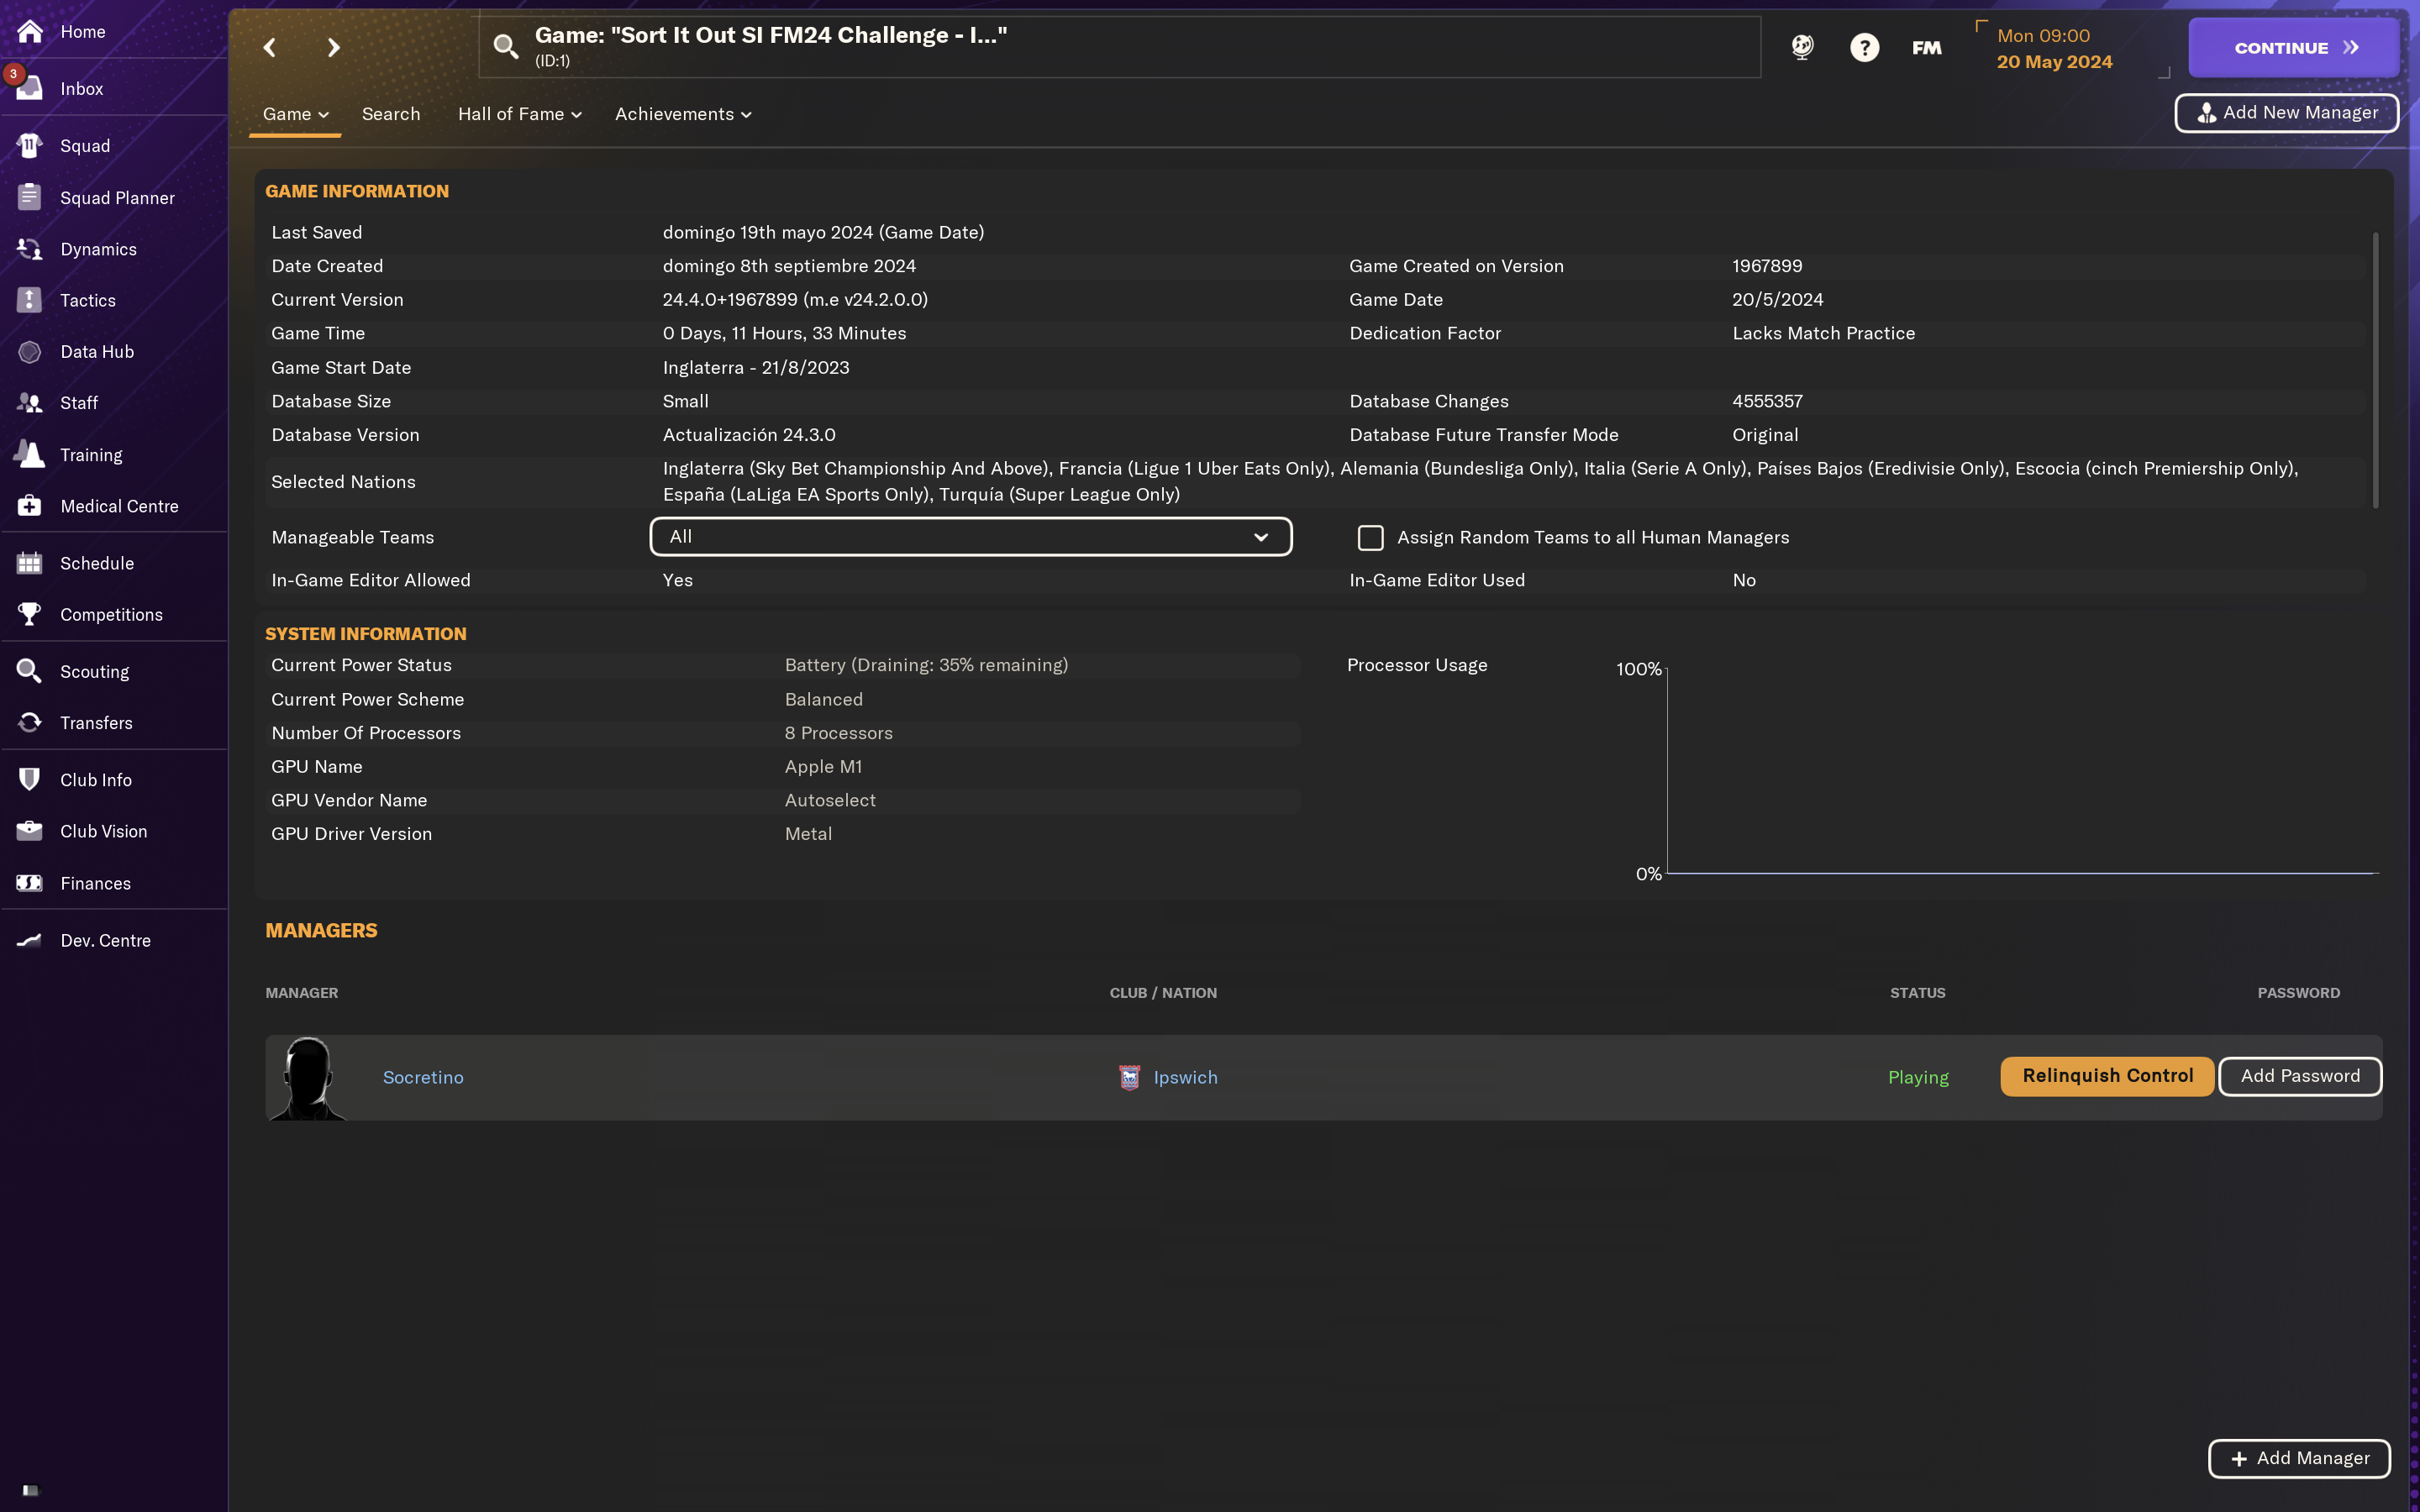Open the Club Info shield icon
Screen dimensions: 2420x1512
[30, 780]
